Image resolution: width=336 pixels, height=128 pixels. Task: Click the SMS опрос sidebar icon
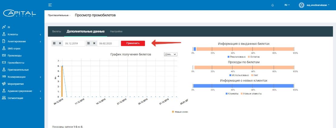click(x=4, y=48)
